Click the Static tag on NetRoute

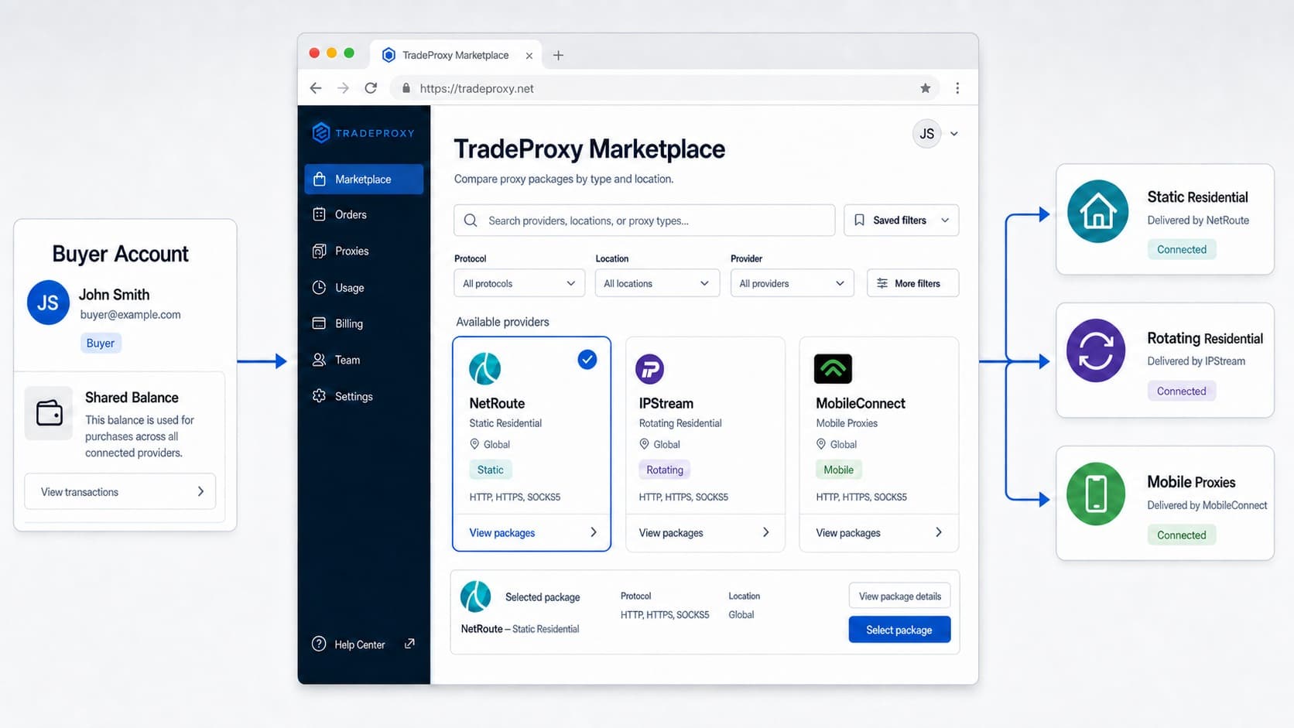(x=491, y=470)
